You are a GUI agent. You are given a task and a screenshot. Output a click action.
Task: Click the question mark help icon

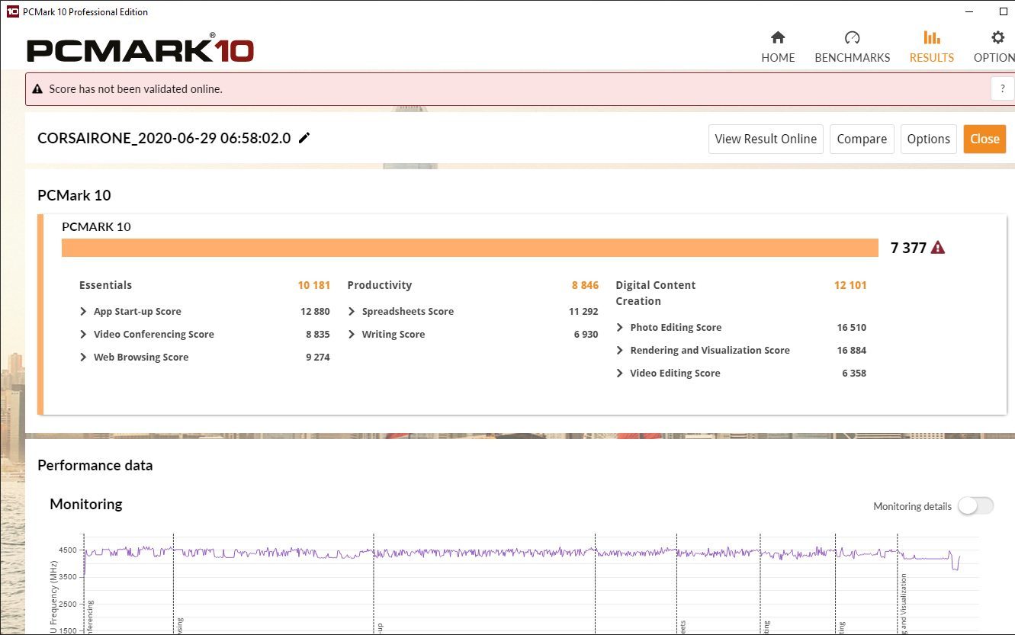click(x=1002, y=88)
